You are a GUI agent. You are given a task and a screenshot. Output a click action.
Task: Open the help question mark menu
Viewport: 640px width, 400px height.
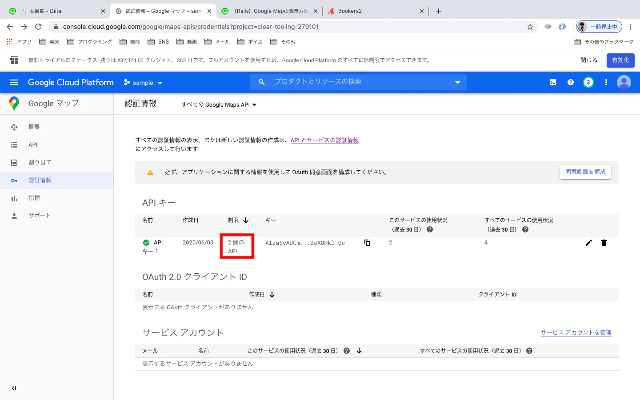pos(571,82)
